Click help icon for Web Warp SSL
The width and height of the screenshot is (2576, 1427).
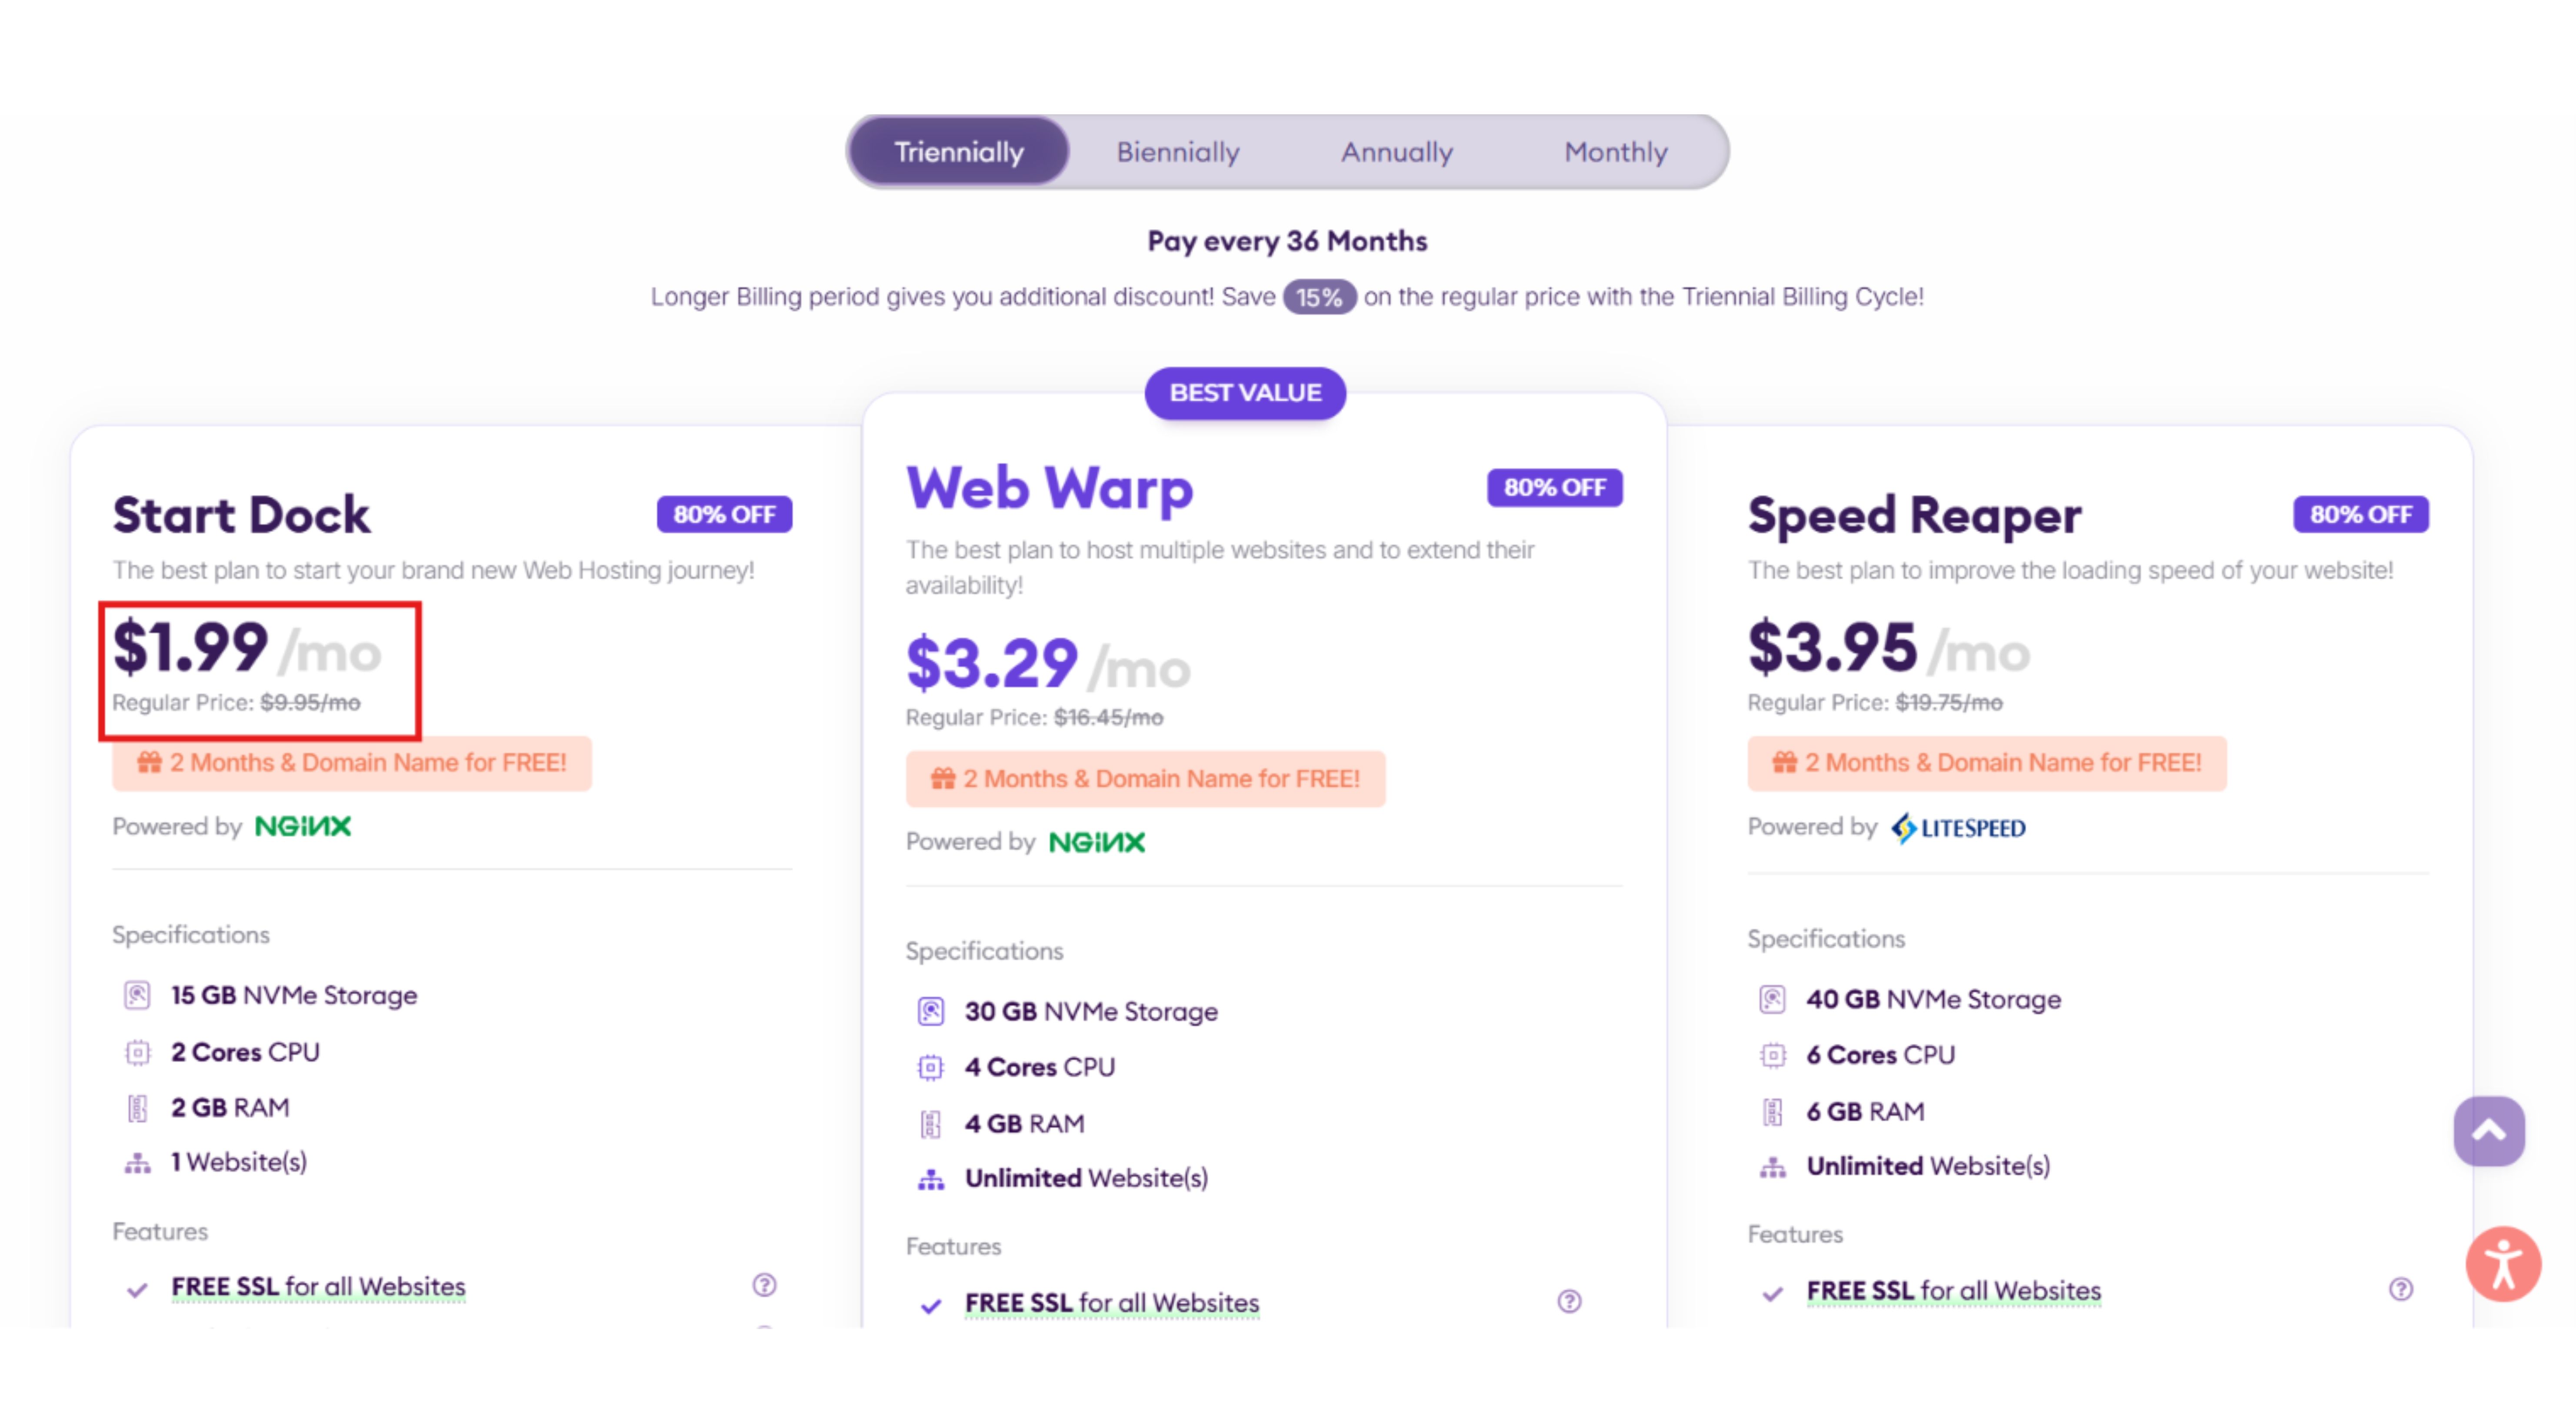(1569, 1301)
